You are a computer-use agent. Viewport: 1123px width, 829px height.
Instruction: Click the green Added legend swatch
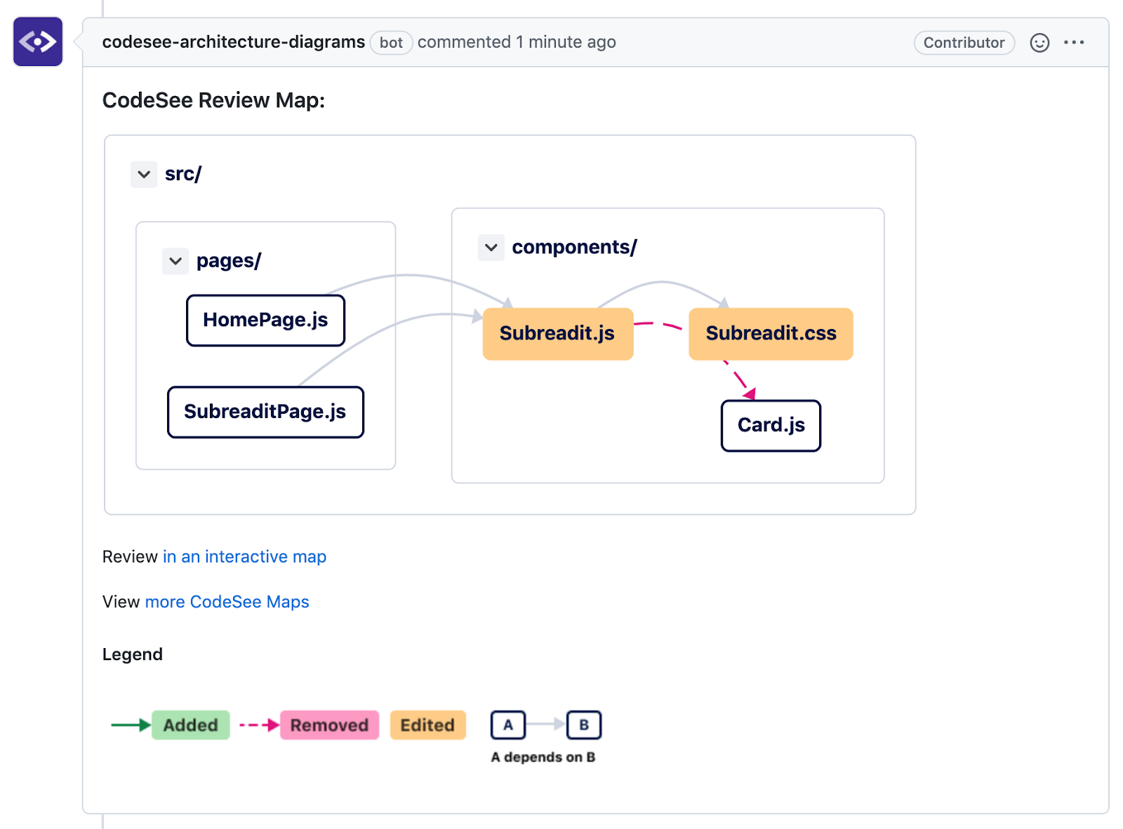190,725
